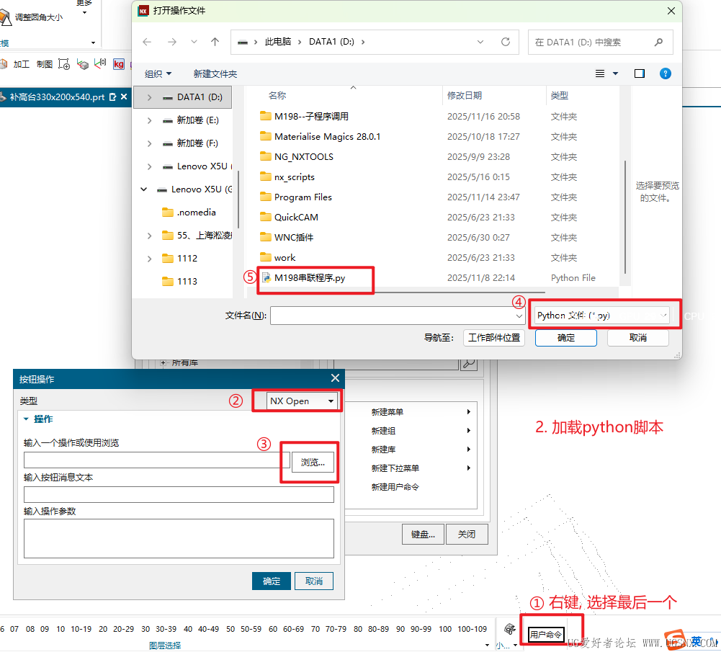The width and height of the screenshot is (721, 652).
Task: Click the search magnifier in the customize dialog
Action: click(469, 364)
